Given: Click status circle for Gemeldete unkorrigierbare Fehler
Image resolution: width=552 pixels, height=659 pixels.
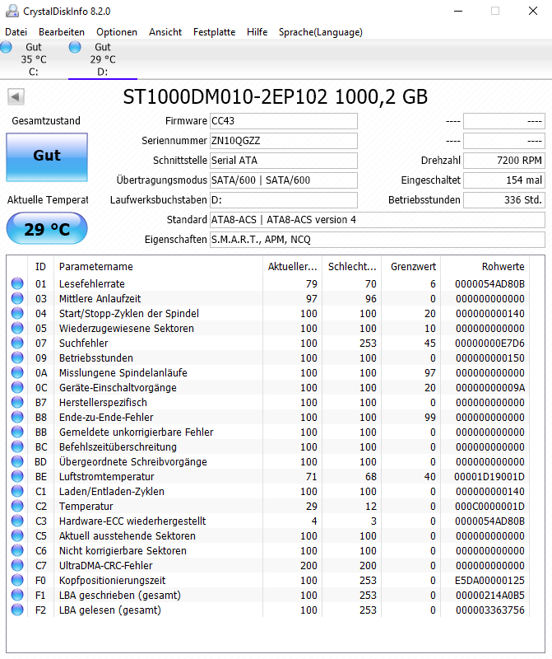Looking at the screenshot, I should click(x=17, y=432).
